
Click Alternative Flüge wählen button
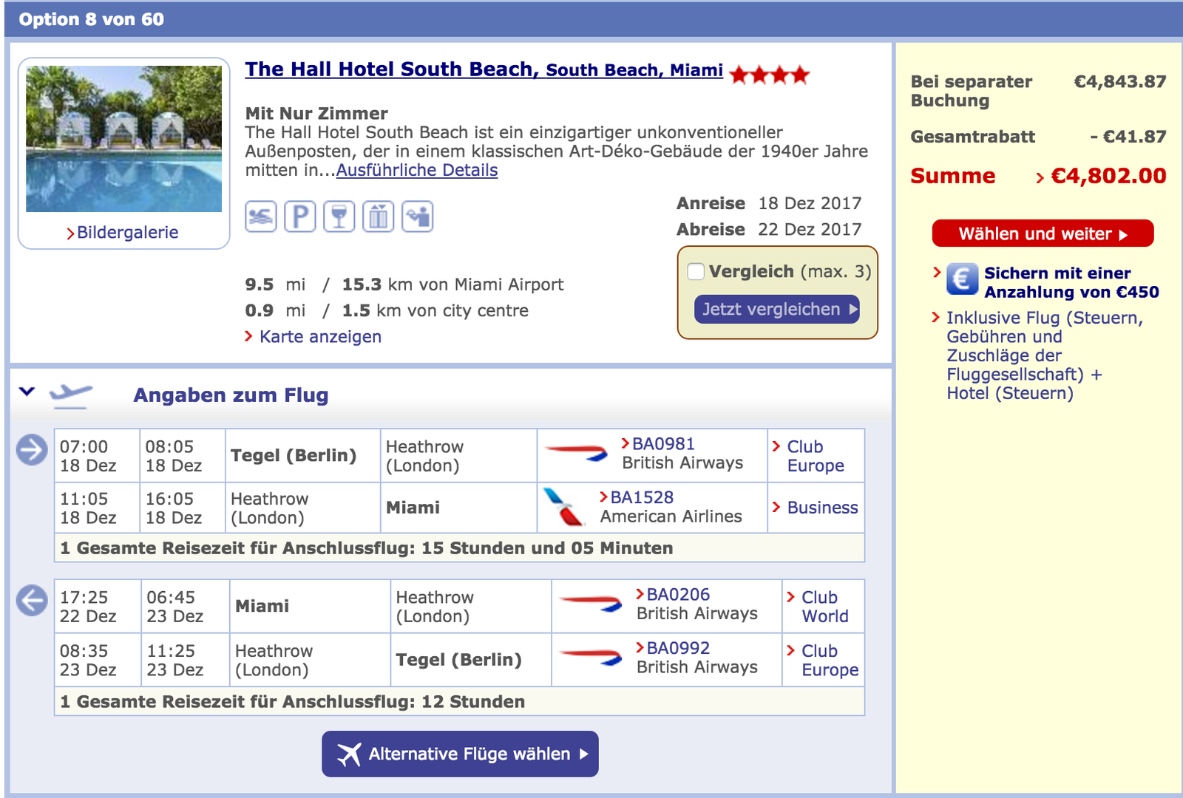pos(460,754)
